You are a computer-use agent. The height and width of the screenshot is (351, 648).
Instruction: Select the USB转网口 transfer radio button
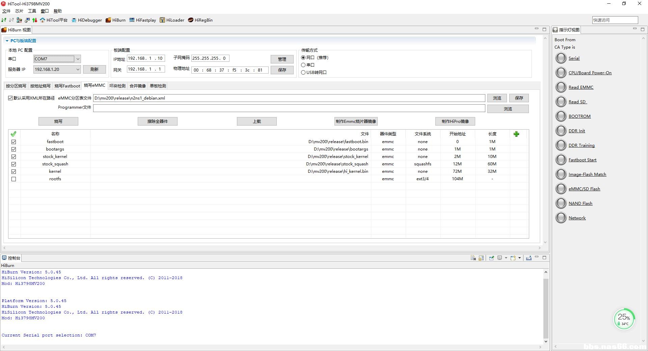(x=303, y=73)
